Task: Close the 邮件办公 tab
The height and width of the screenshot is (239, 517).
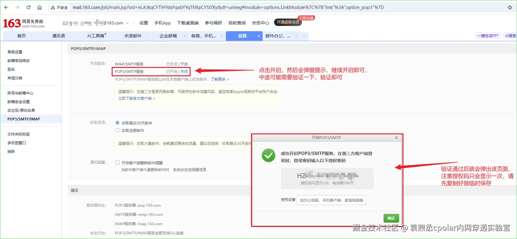Action: [x=296, y=36]
